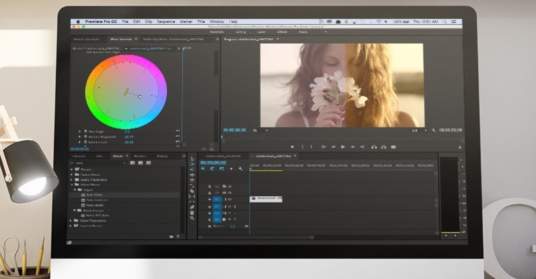The width and height of the screenshot is (536, 279).
Task: Create new custom bin in Effects panel
Action: pos(171,237)
